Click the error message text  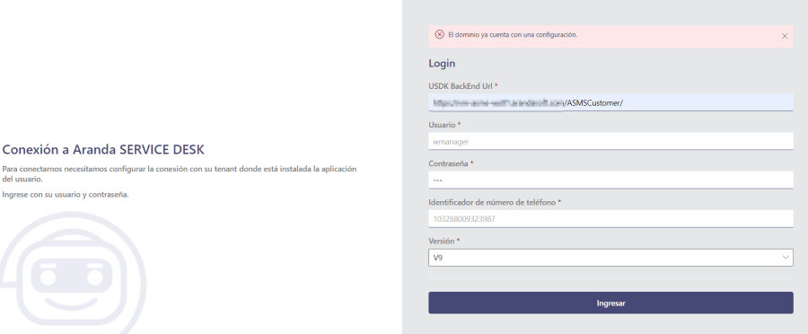click(x=513, y=35)
